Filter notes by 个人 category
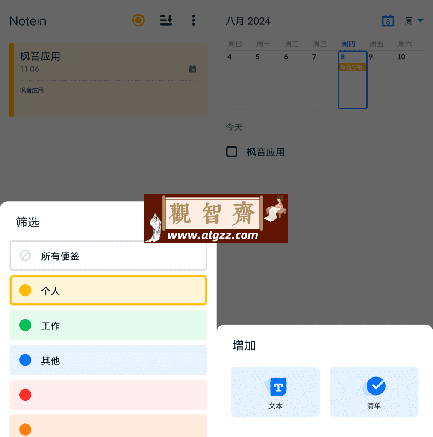Viewport: 433px width, 437px height. [108, 290]
